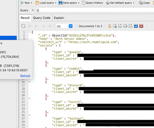Collapse the Query bar using caret
Image resolution: width=154 pixels, height=128 pixels.
tap(33, 10)
